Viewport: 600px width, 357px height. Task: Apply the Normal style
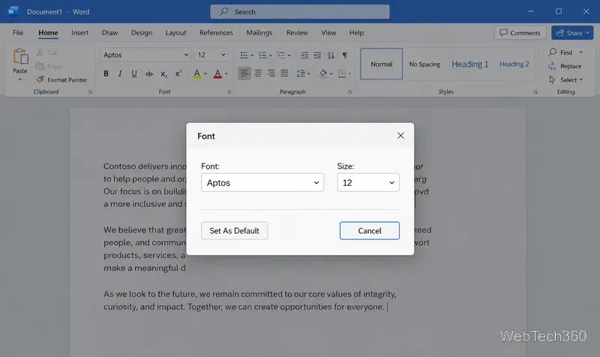click(382, 64)
